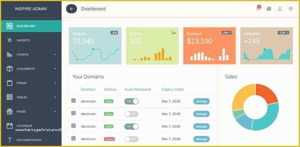
Task: Open Widgets from the sidebar menu
Action: [x=23, y=40]
